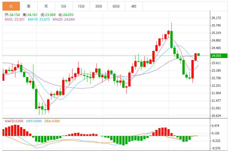The width and height of the screenshot is (229, 151).
Task: Click the MA20: 24.044 indicator label
Action: [x=64, y=20]
